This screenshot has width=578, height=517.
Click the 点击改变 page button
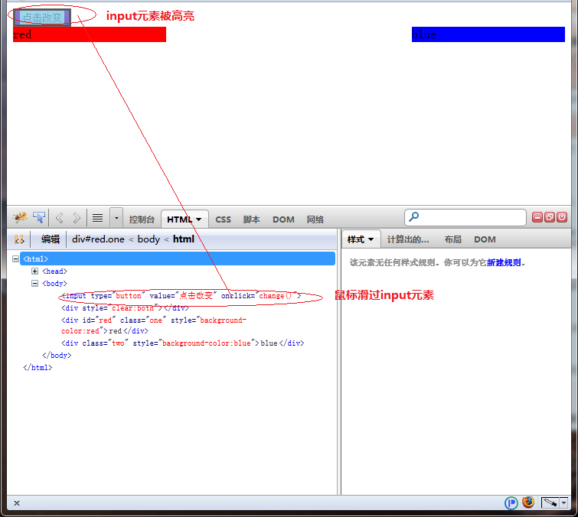pos(42,18)
